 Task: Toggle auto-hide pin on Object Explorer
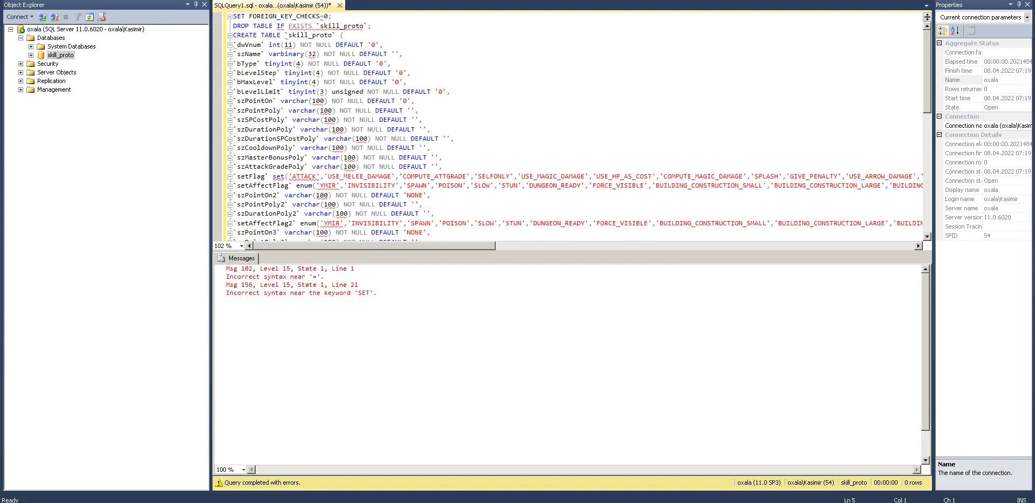tap(196, 4)
